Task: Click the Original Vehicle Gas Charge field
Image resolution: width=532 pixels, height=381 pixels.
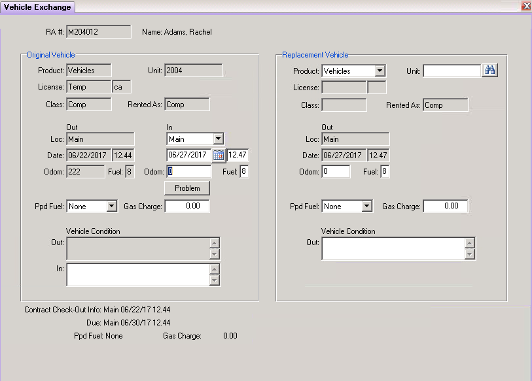Action: (187, 206)
